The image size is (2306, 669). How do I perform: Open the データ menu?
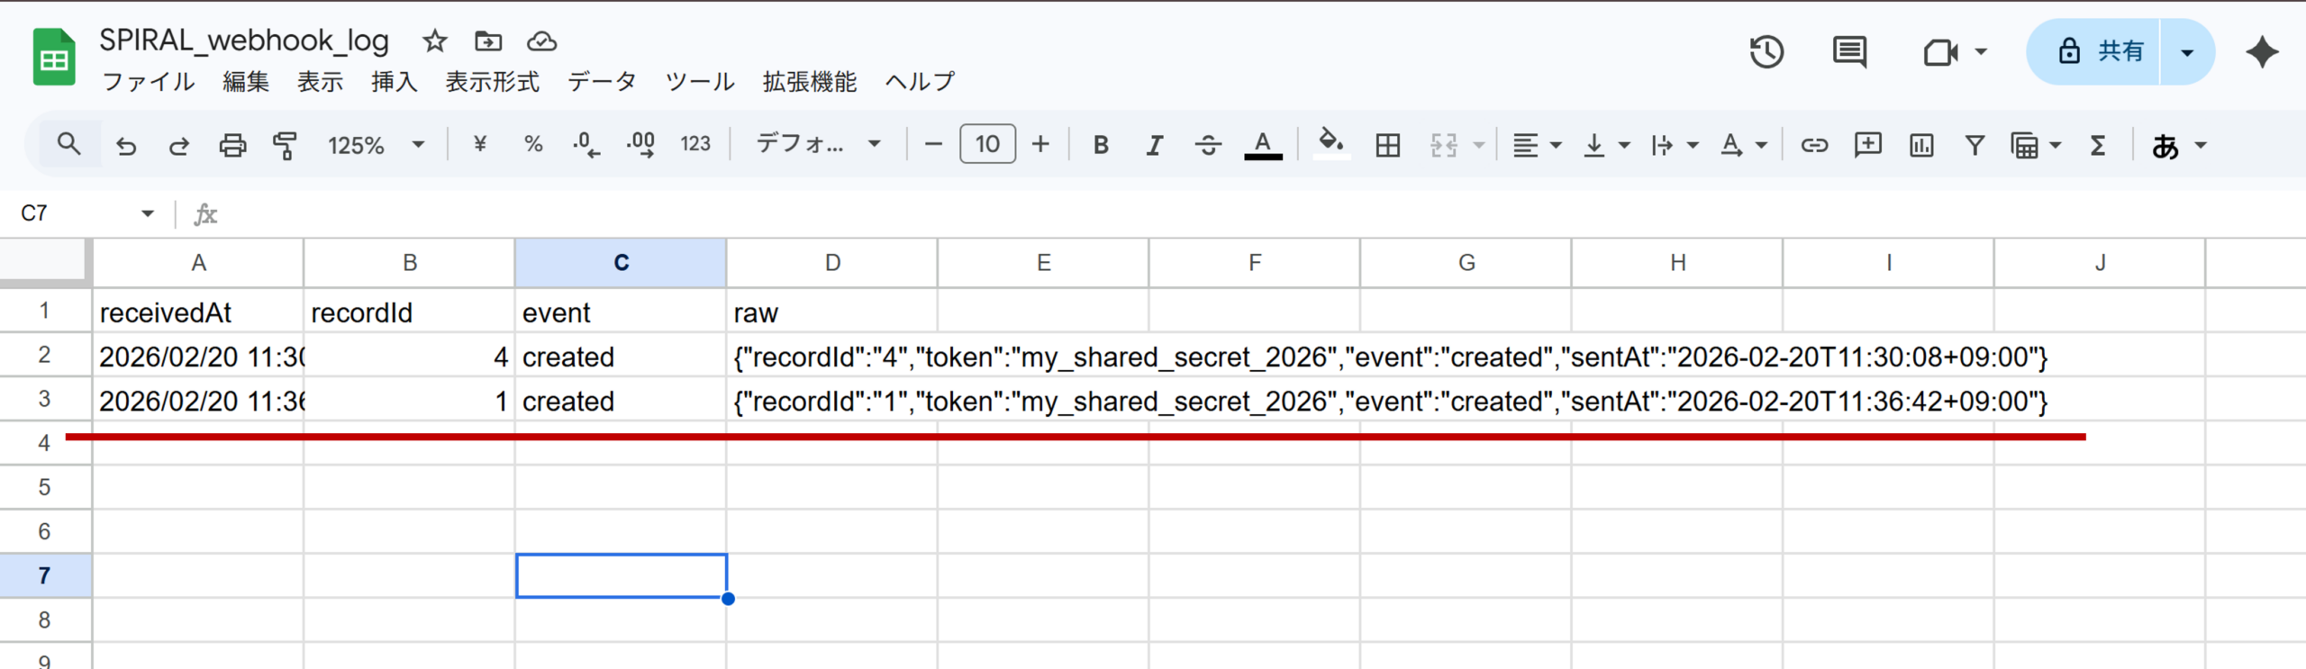602,82
